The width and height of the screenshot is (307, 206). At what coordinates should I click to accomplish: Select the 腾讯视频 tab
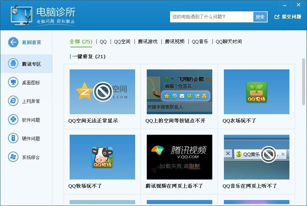tap(174, 41)
